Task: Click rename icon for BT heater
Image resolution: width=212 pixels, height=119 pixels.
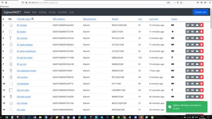Action: click(188, 32)
